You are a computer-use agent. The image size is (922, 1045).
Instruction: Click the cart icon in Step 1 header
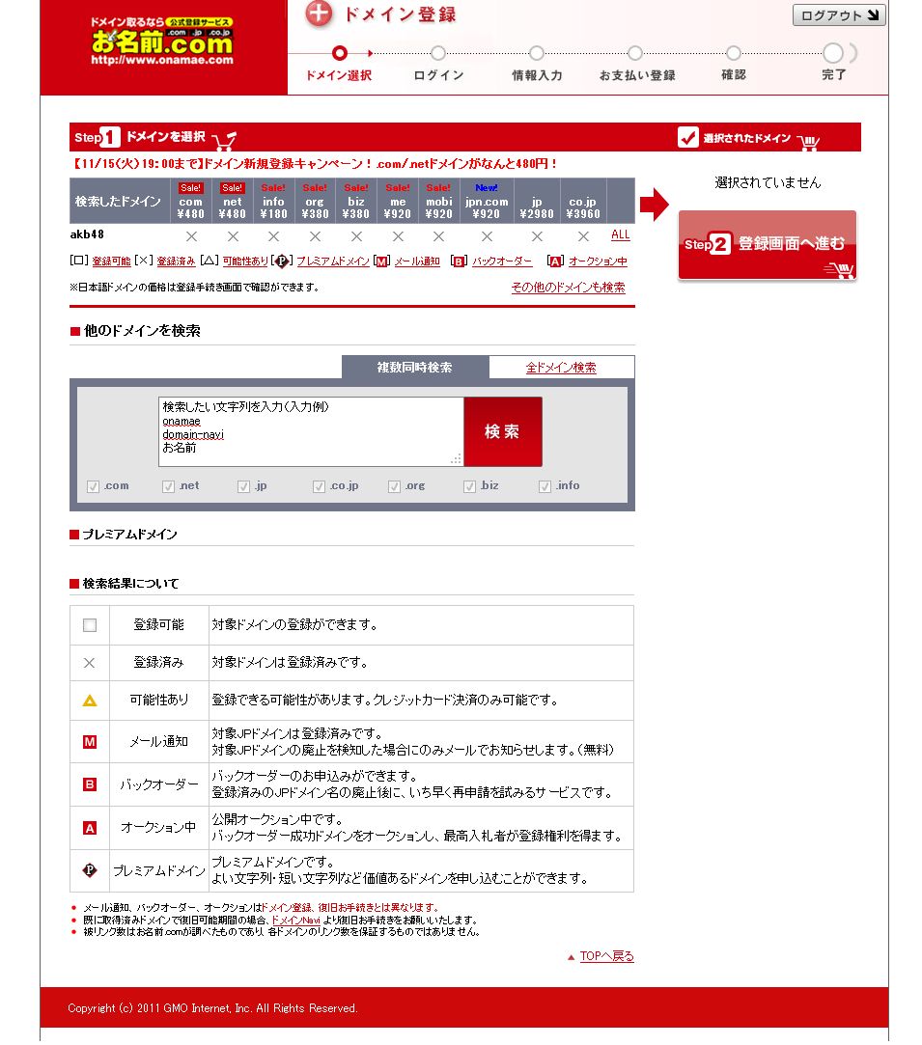pyautogui.click(x=225, y=139)
